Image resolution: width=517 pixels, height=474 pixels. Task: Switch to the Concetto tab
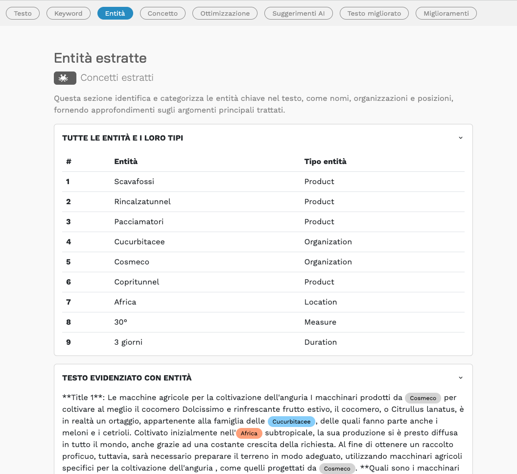[163, 13]
